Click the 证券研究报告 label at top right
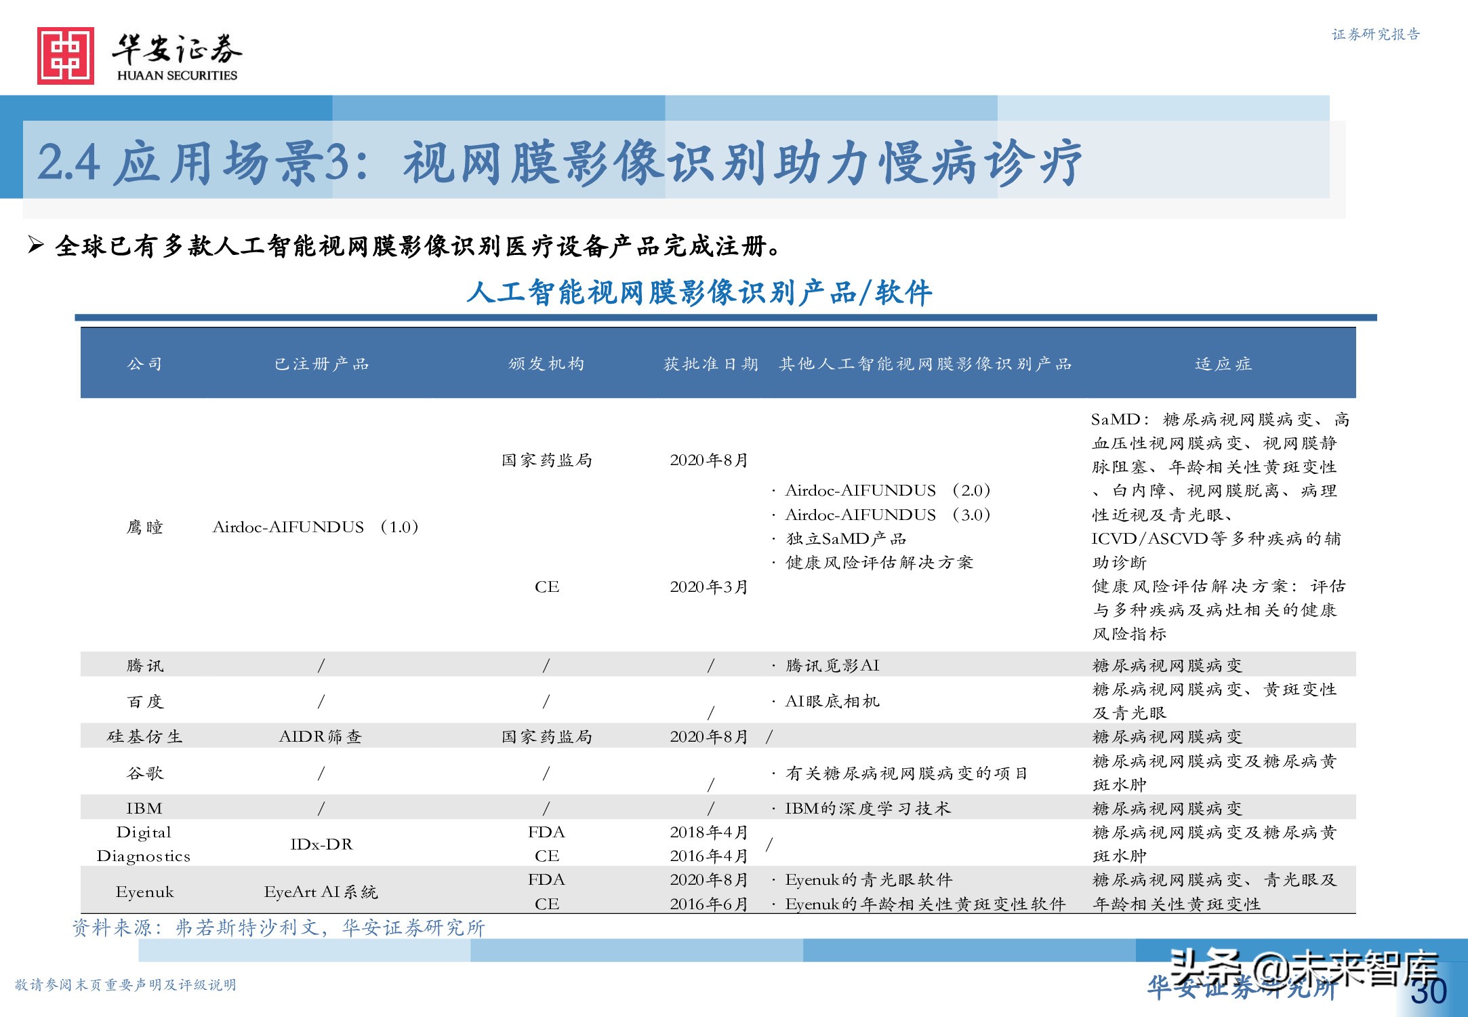The image size is (1468, 1017). (1375, 35)
